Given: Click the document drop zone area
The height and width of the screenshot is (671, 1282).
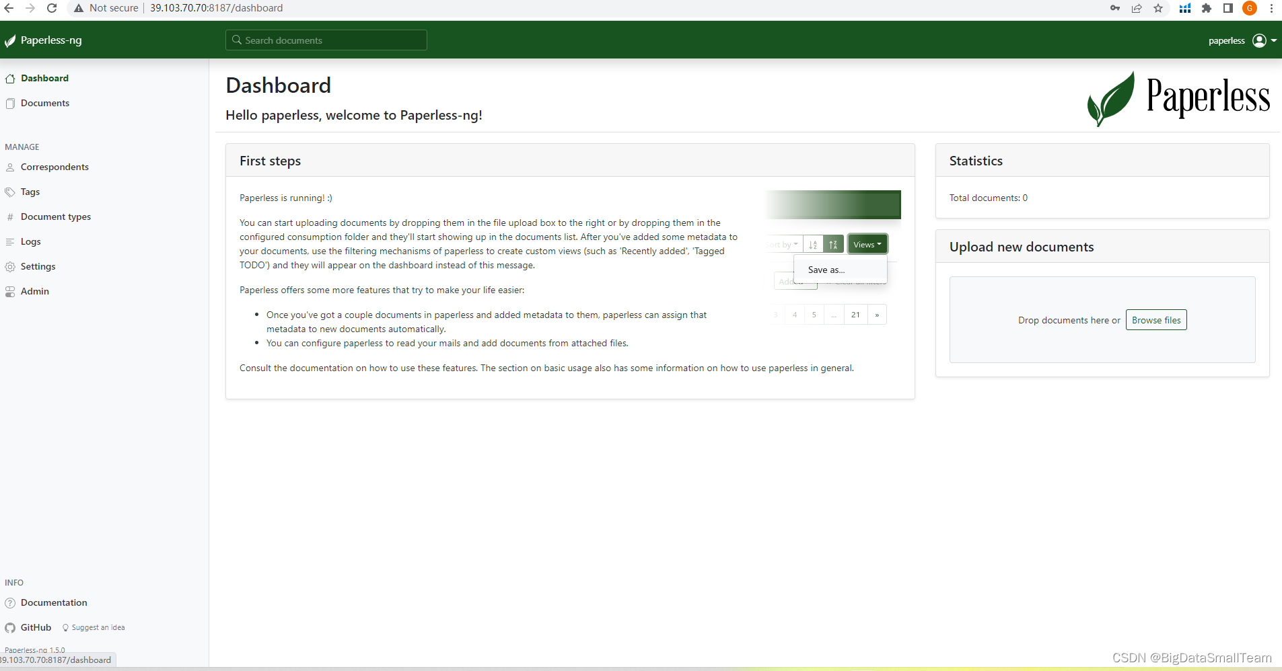Looking at the screenshot, I should click(1102, 320).
